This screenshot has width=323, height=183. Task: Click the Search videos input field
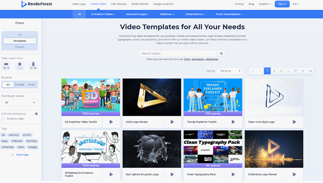[177, 53]
